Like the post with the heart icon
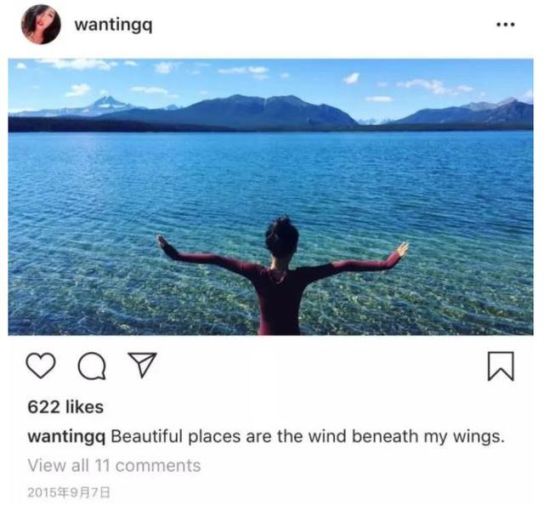 (41, 366)
